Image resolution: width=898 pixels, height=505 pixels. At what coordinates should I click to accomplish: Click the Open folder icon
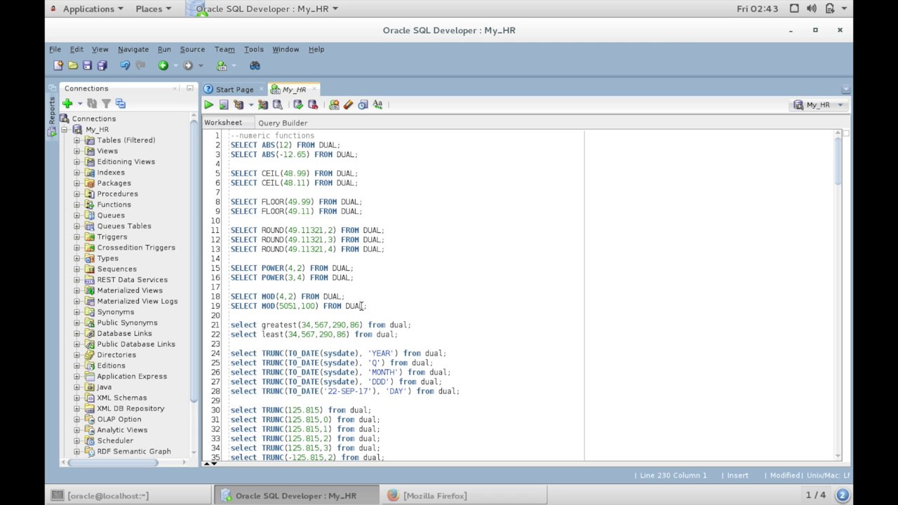point(73,65)
